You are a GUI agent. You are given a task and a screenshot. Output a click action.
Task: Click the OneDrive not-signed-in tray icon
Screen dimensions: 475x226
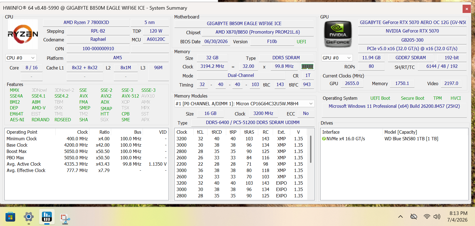(x=414, y=217)
